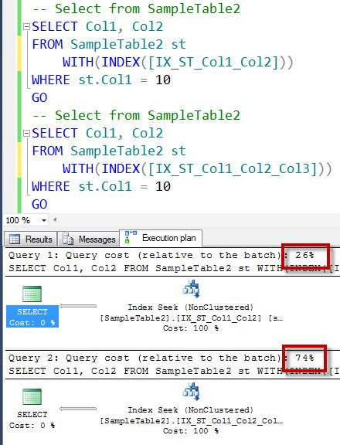Select Query 1 SELECT operator icon
The image size is (340, 445).
32,294
